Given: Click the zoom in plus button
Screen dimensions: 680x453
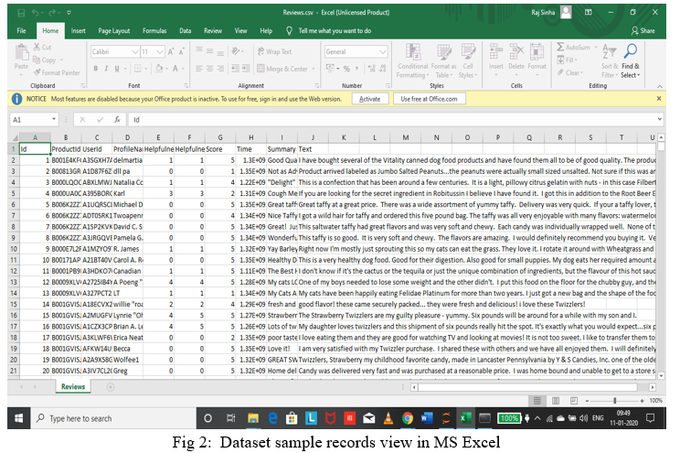Looking at the screenshot, I should pos(643,401).
